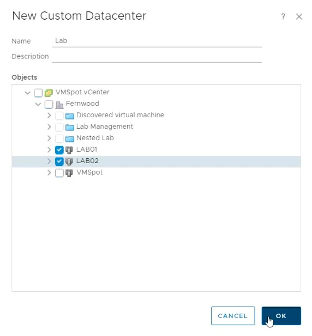The image size is (312, 336).
Task: Click the Fernwood datacenter building icon
Action: 59,105
